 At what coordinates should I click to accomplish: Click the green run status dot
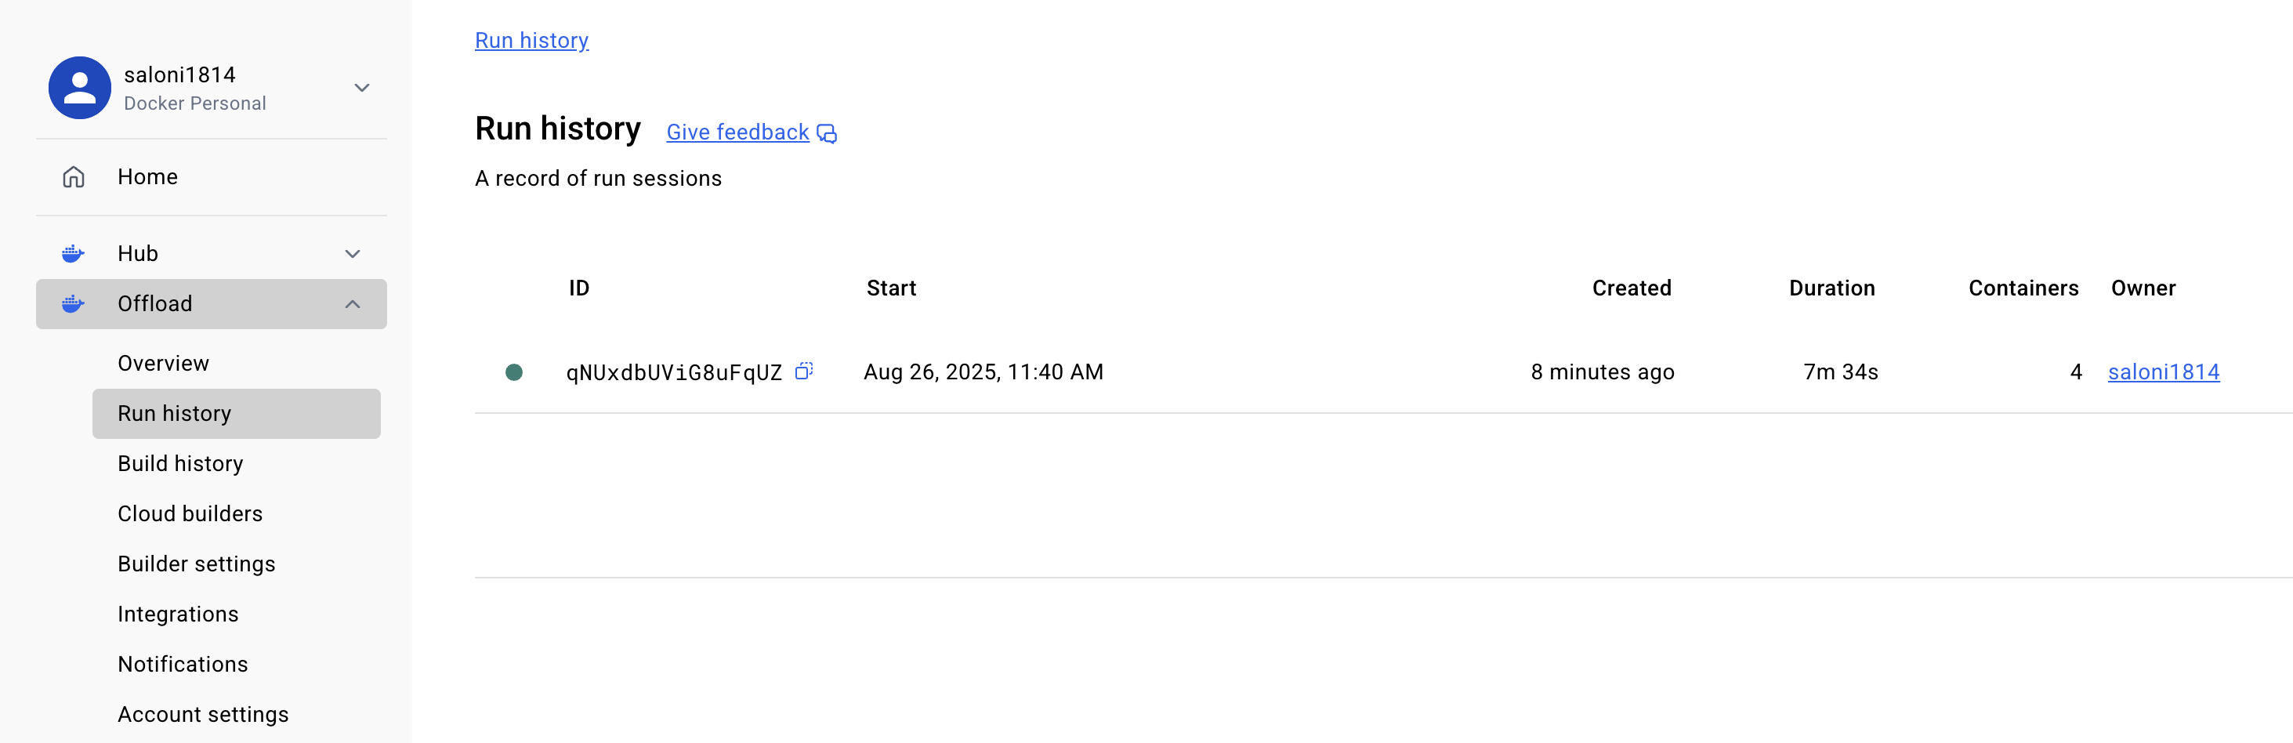point(513,372)
